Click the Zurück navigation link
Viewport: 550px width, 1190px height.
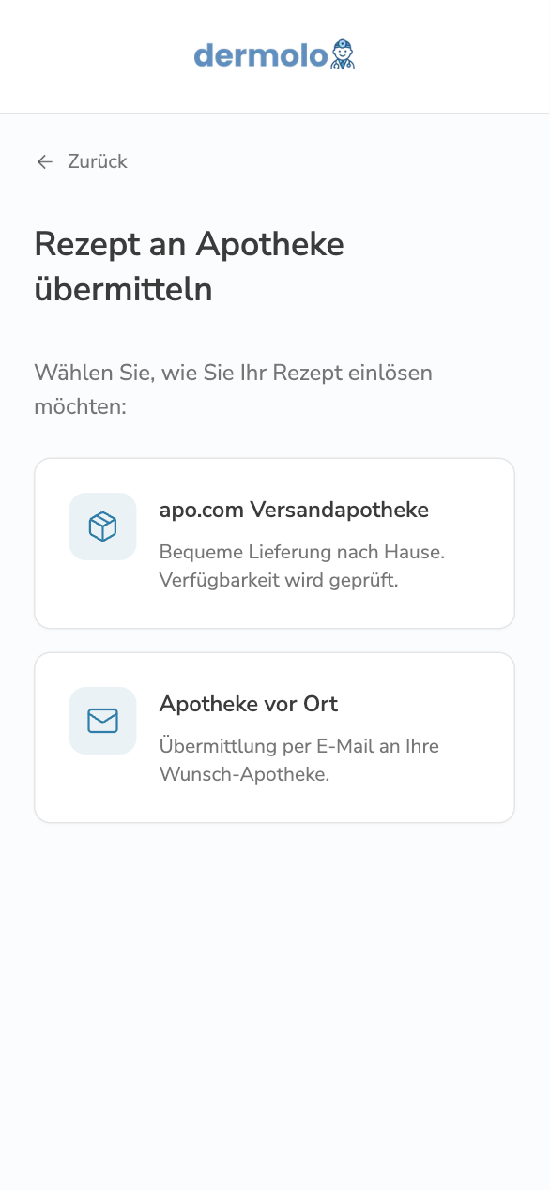coord(95,161)
